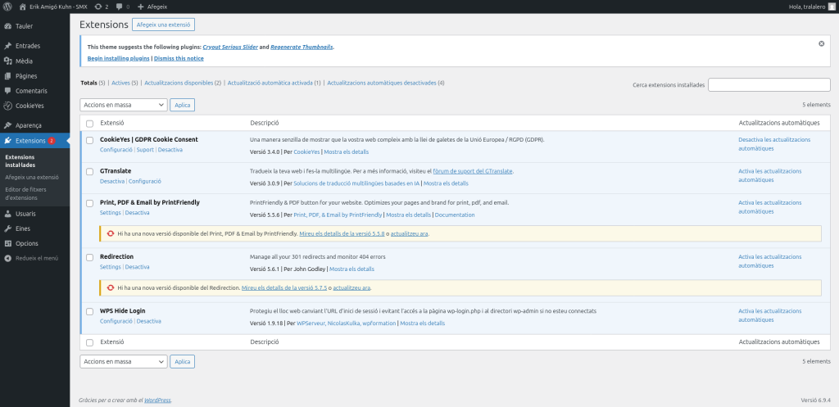Tick the checkbox for GTranslate plugin

90,171
